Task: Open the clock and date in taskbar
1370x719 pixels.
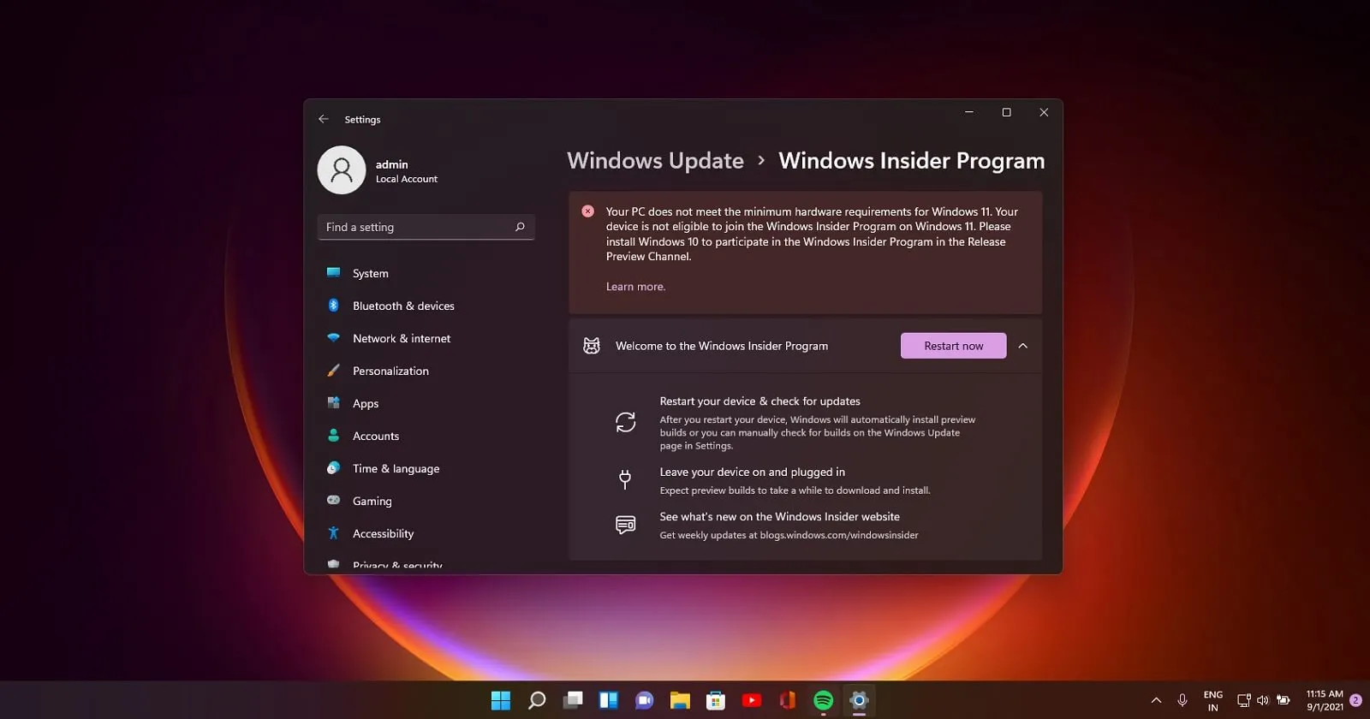Action: coord(1324,700)
